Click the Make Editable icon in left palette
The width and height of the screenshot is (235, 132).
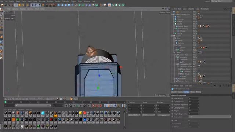1,10
